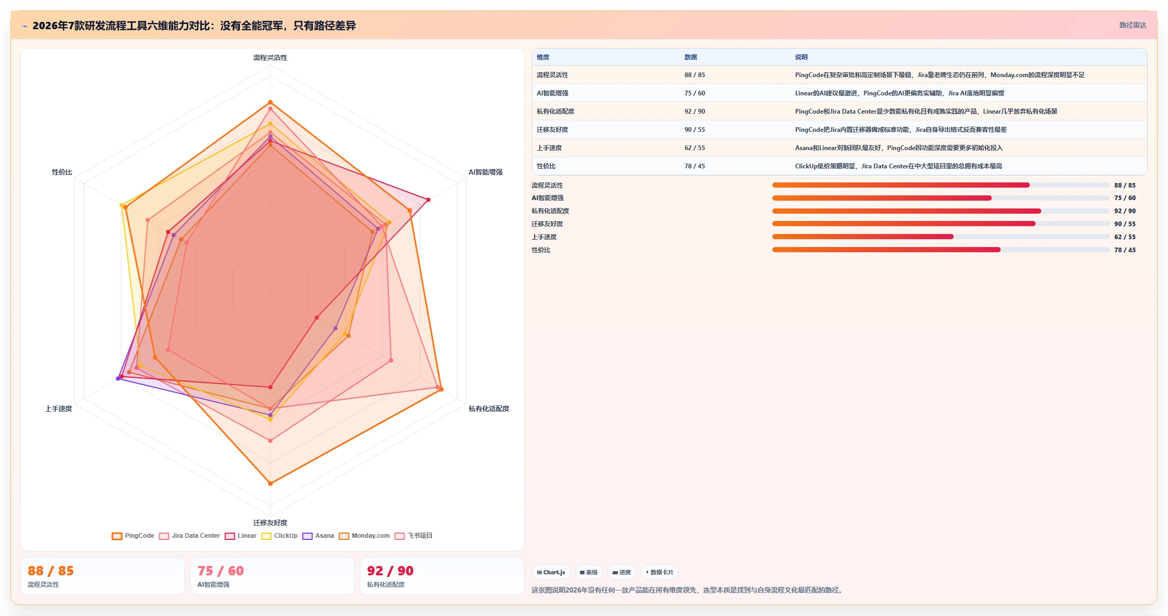Select the 私有化适配度 table row
Viewport: 1168px width, 616px height.
[x=839, y=112]
